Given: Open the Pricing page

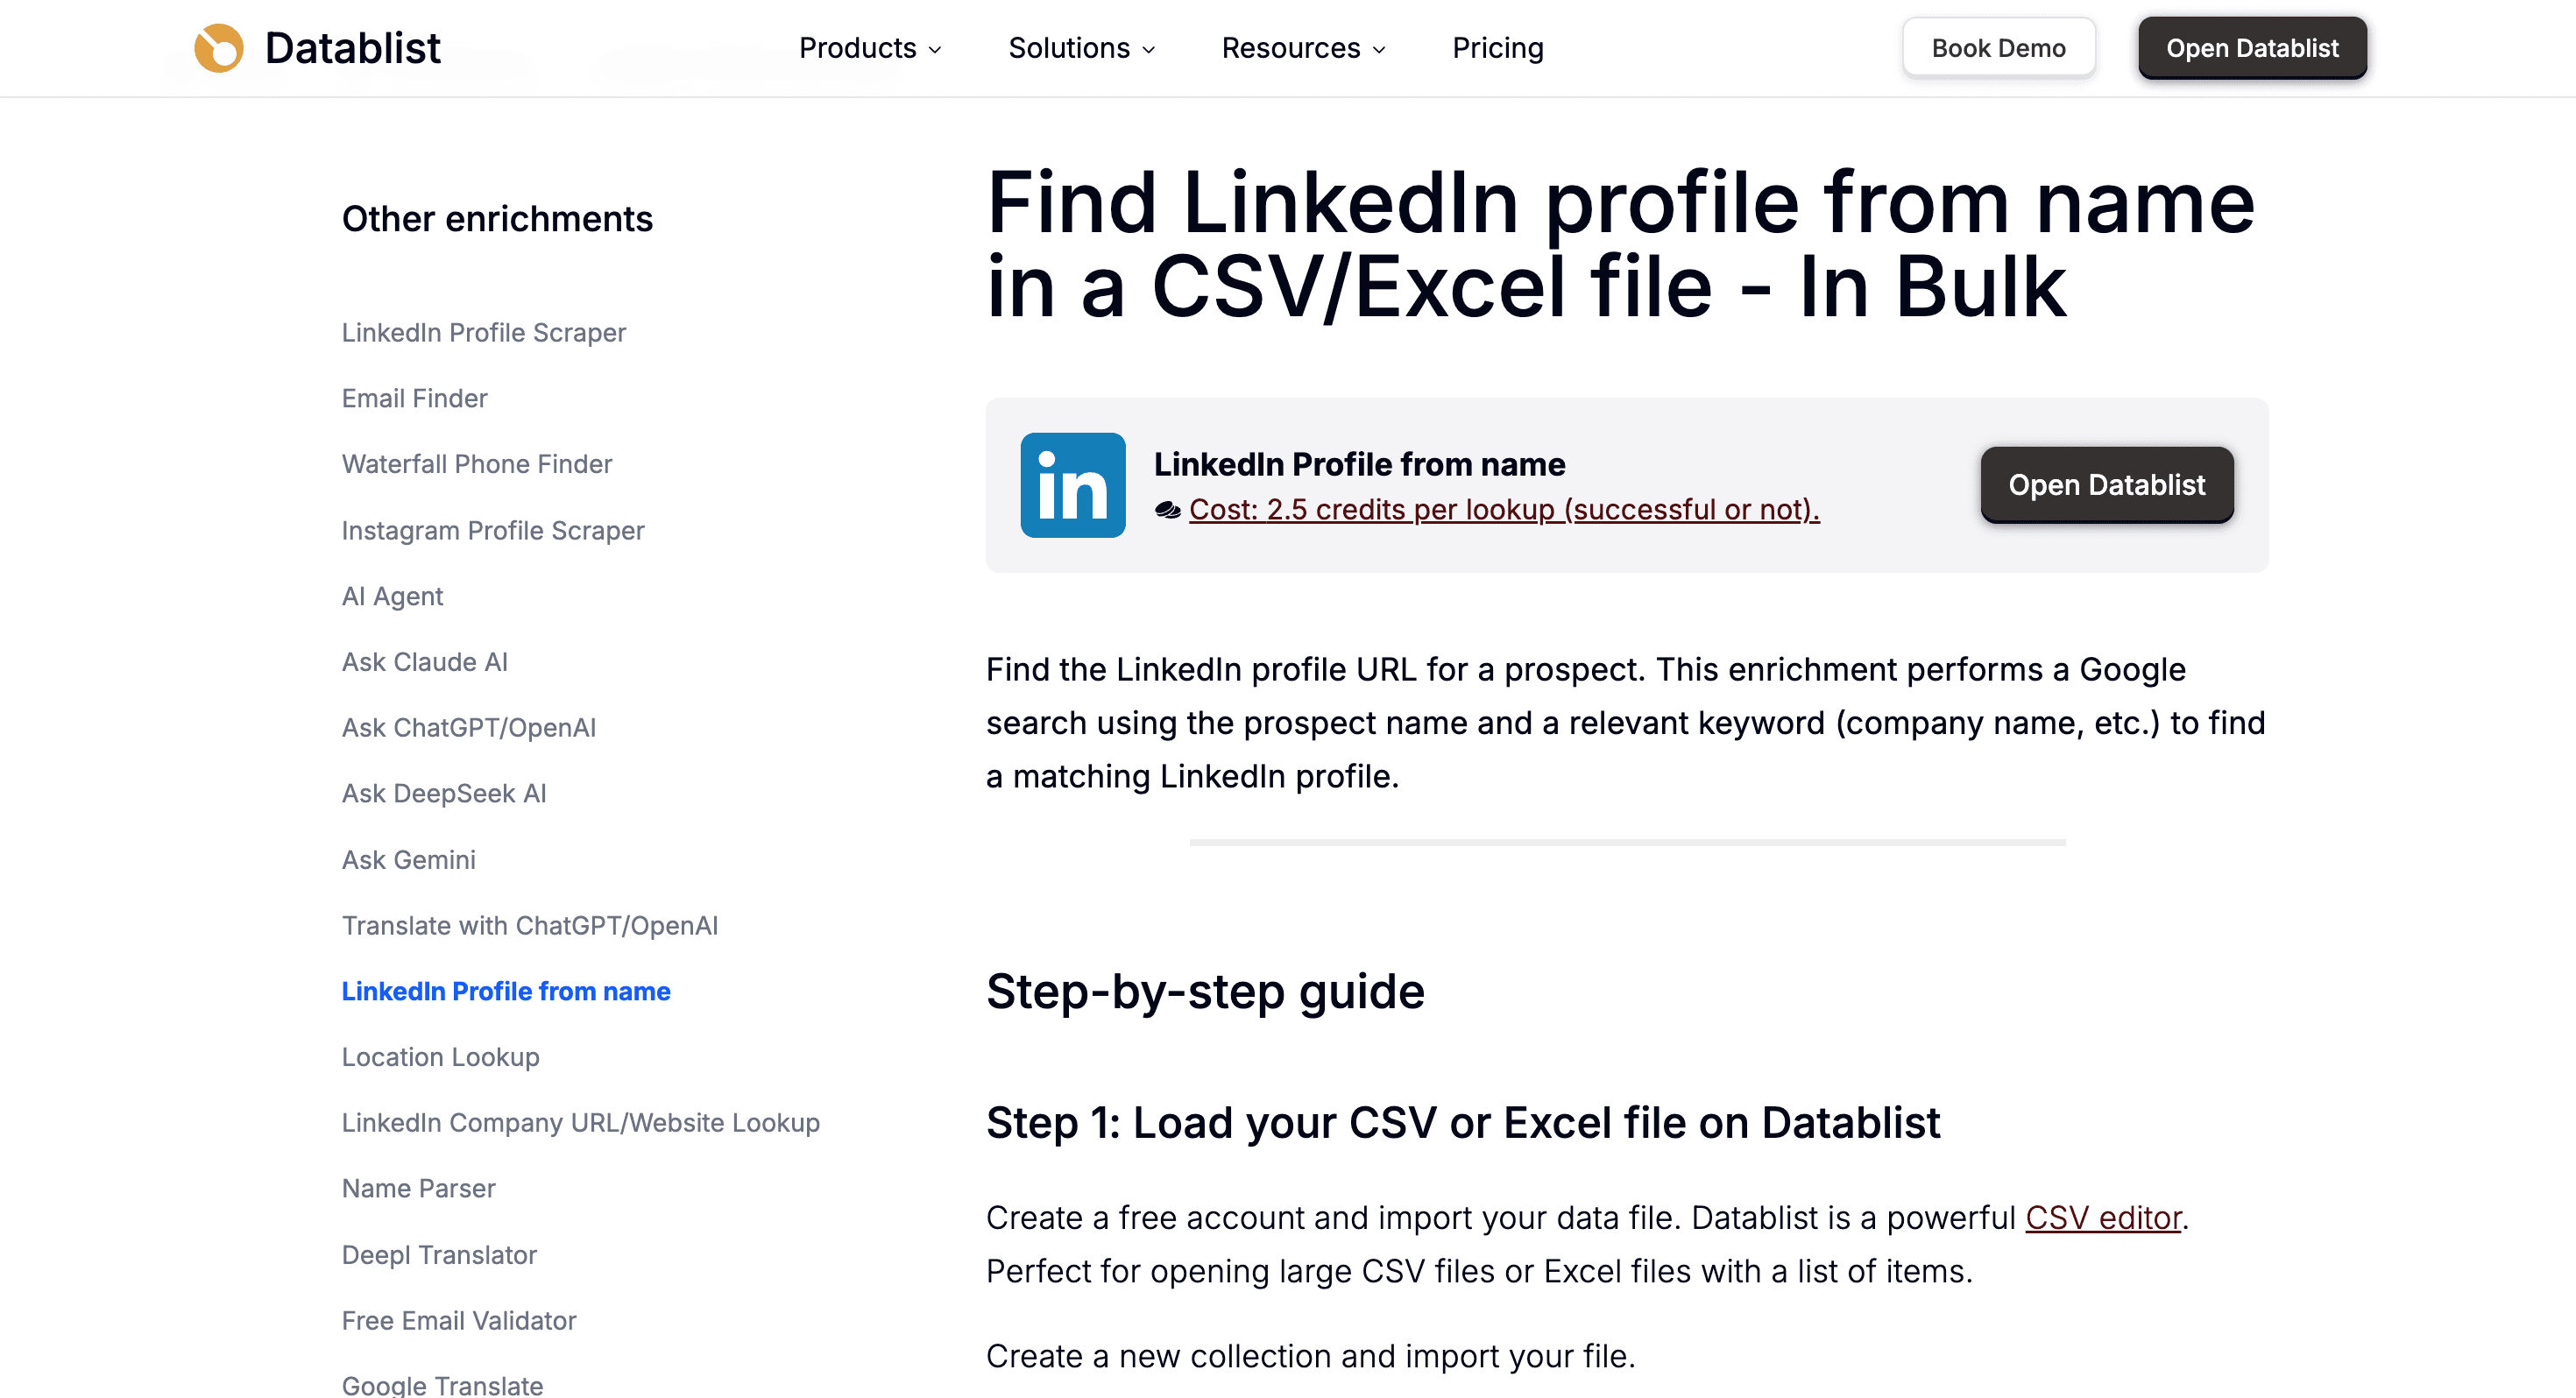Looking at the screenshot, I should pos(1497,48).
